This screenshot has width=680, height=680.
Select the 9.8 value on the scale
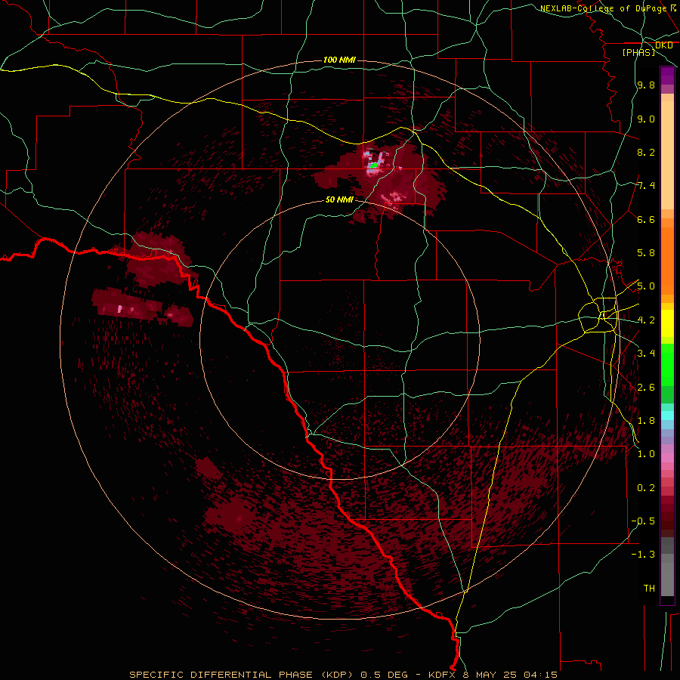646,85
